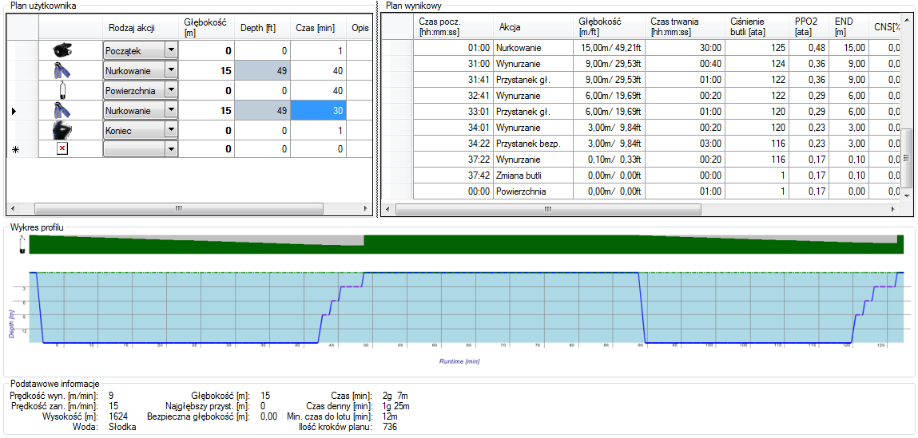The image size is (918, 438).
Task: Open the Początek action type dropdown
Action: click(x=171, y=51)
